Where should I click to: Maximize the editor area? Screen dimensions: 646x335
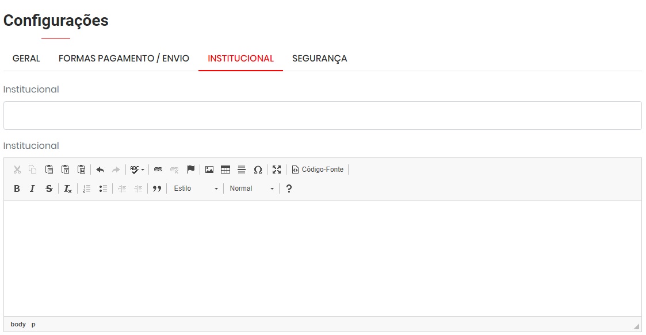pyautogui.click(x=277, y=170)
